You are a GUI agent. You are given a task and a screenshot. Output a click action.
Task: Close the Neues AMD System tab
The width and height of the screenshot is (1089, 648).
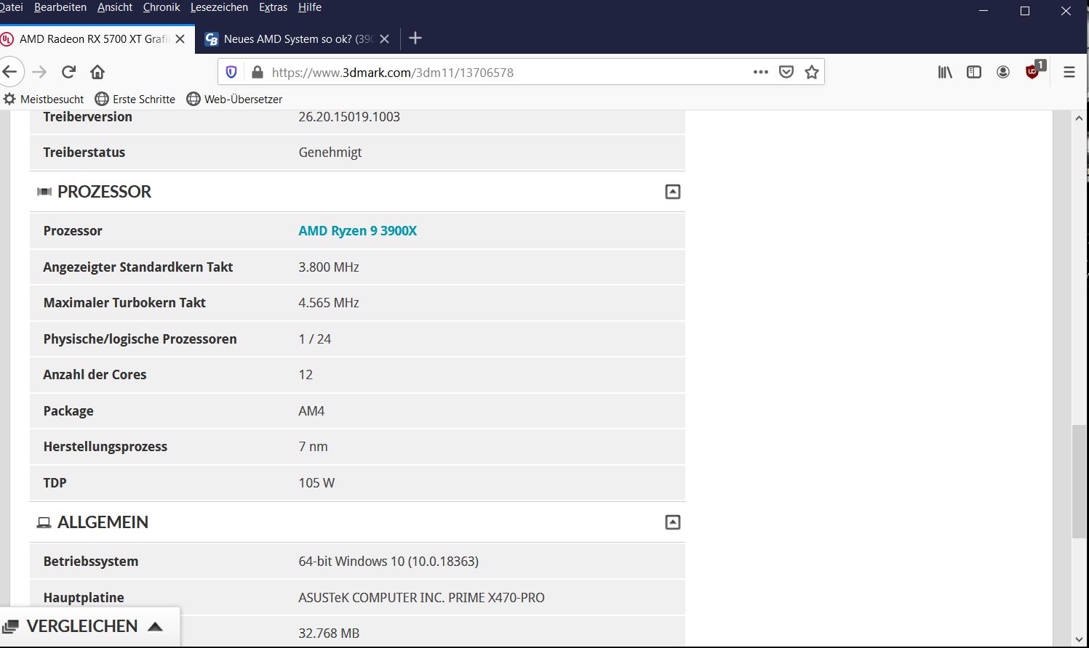(385, 39)
